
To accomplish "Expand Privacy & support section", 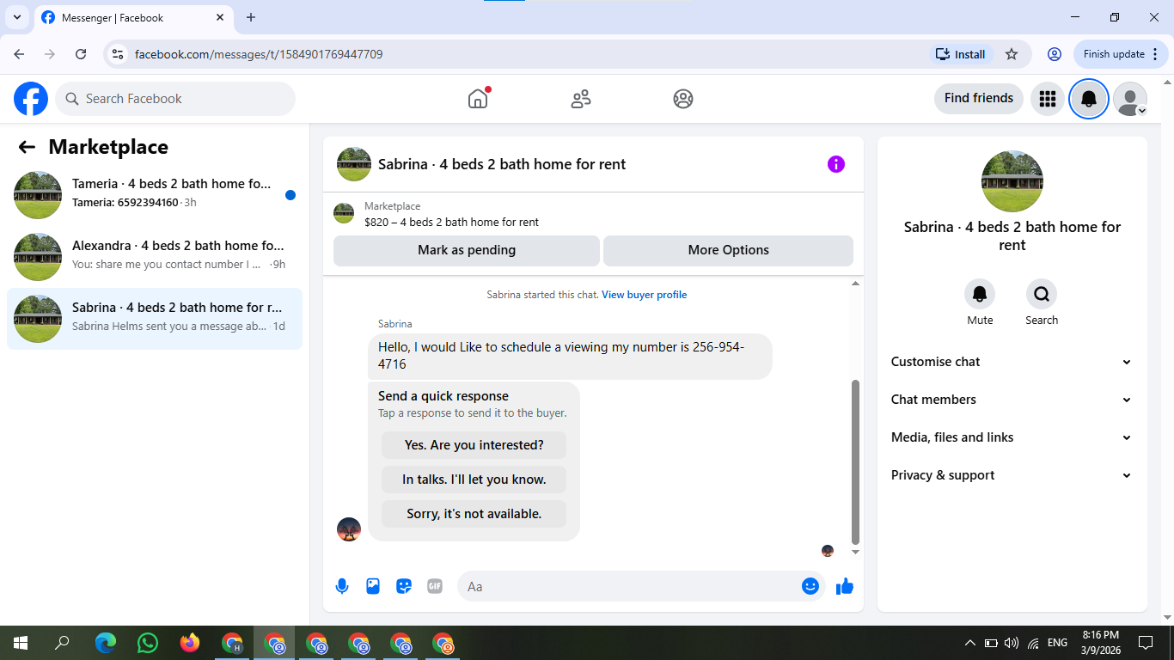I will coord(1012,475).
